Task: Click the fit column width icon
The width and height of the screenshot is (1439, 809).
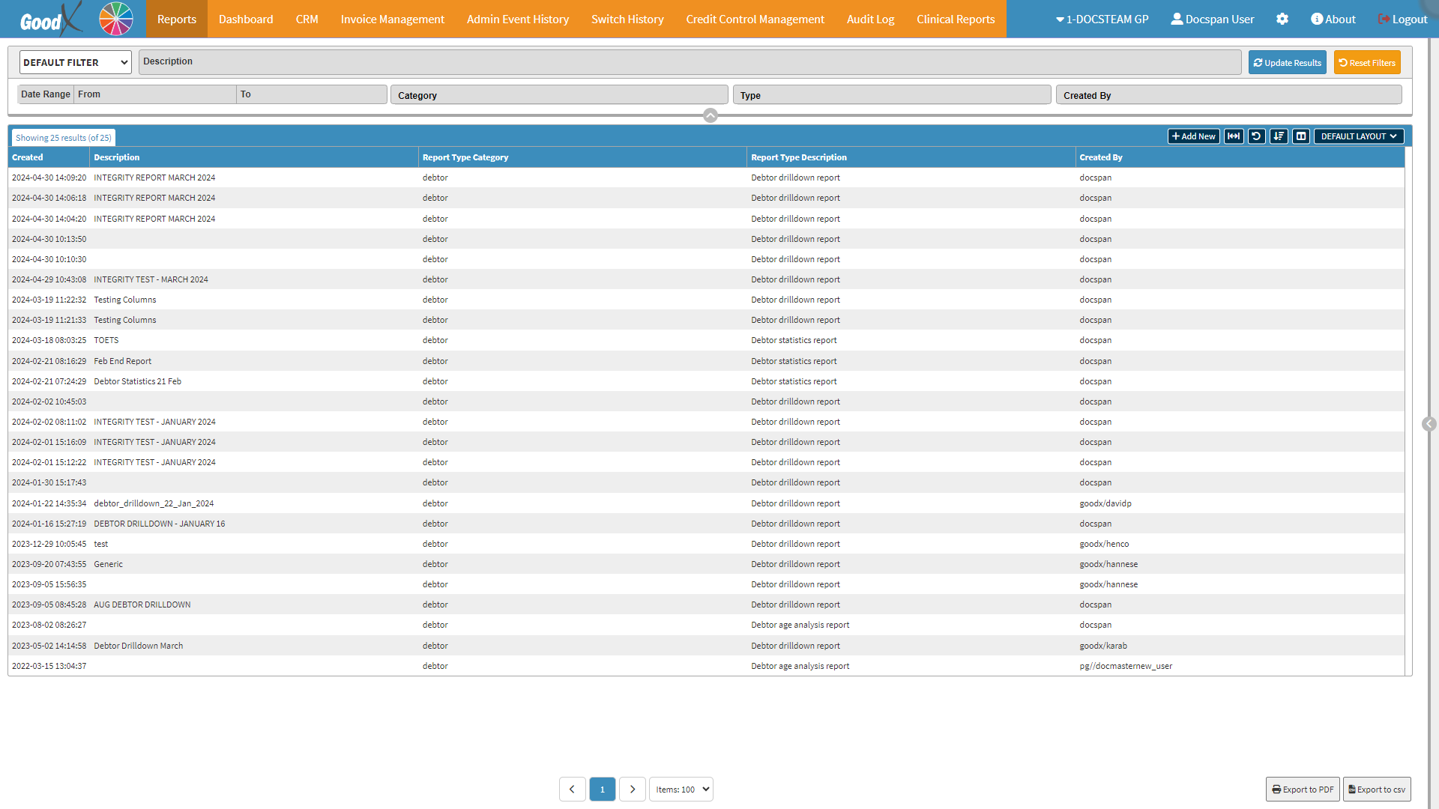Action: [x=1234, y=136]
